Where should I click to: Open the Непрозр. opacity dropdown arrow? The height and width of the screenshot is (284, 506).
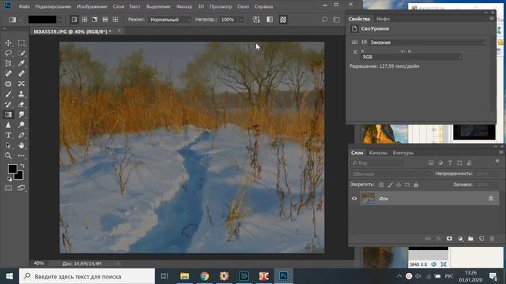tap(241, 20)
